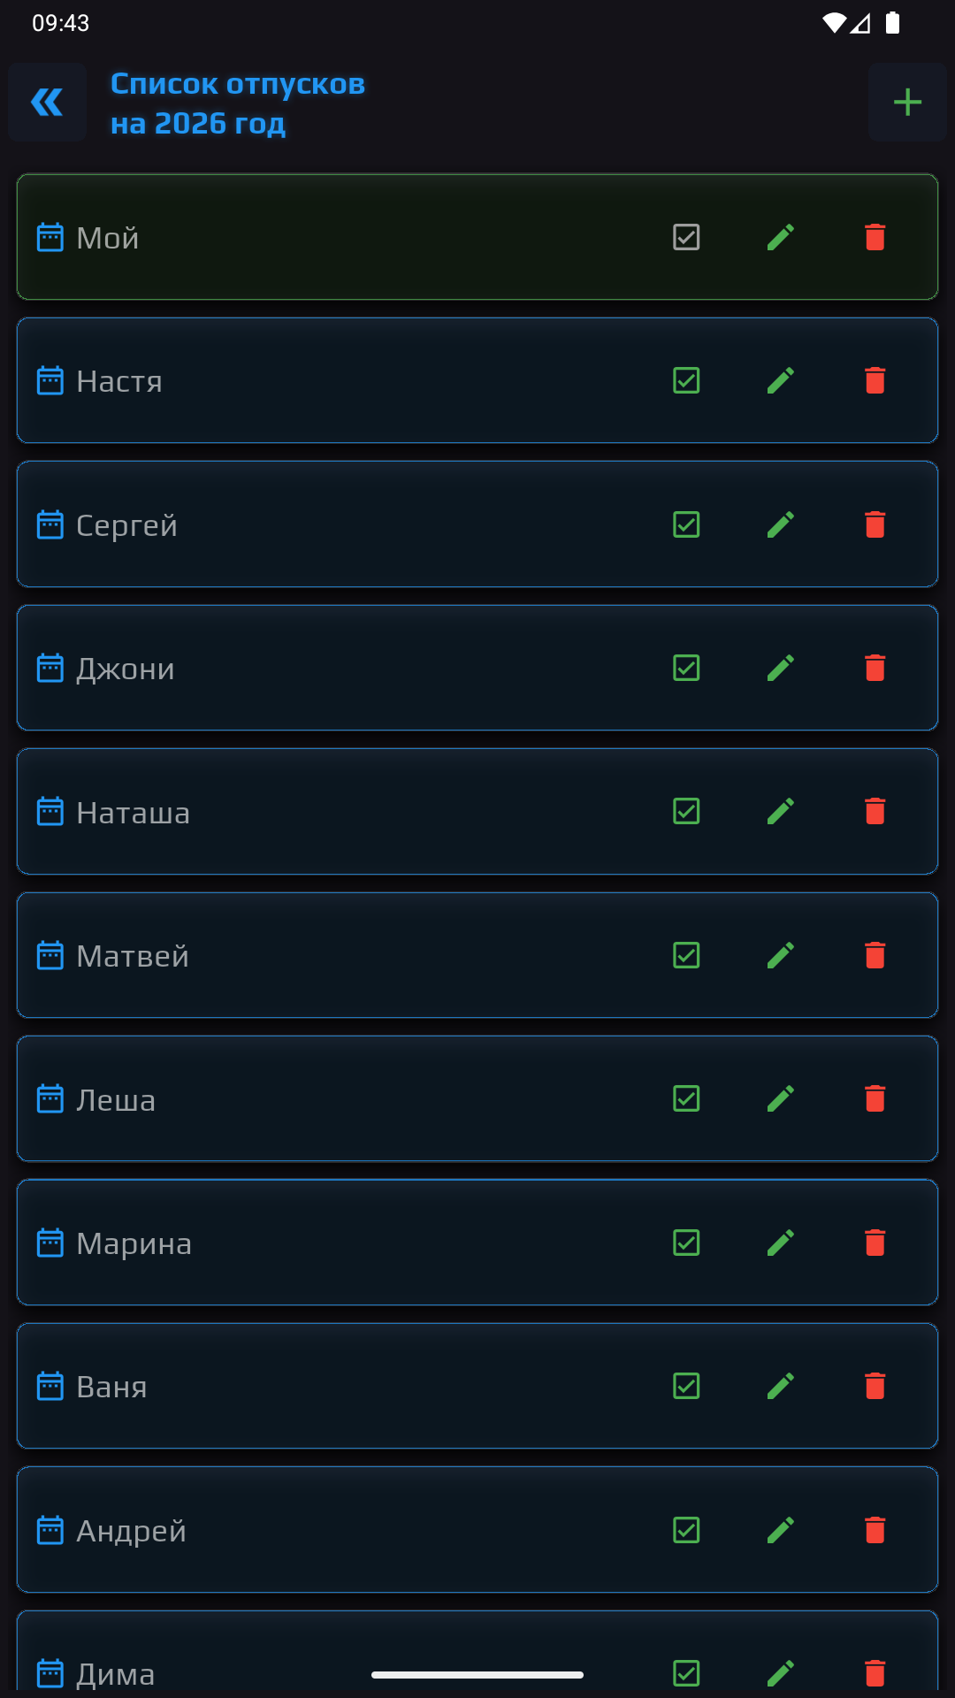Edit the Матвей vacation entry
955x1698 pixels.
pyautogui.click(x=781, y=955)
